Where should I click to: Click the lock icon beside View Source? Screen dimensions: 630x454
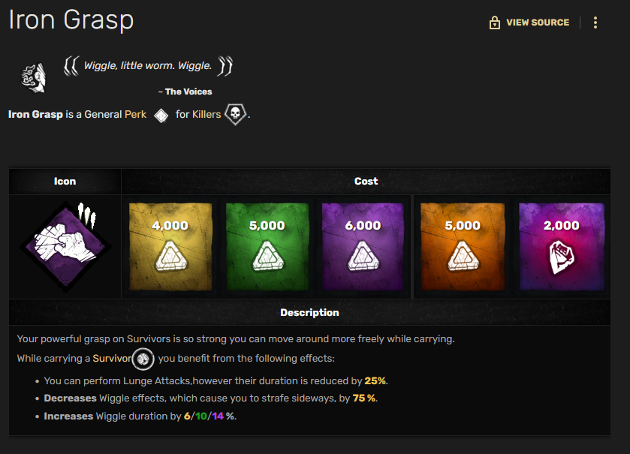click(x=495, y=23)
